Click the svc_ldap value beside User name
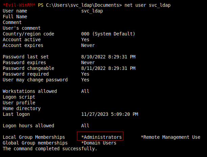This screenshot has width=207, height=157. pyautogui.click(x=92, y=11)
